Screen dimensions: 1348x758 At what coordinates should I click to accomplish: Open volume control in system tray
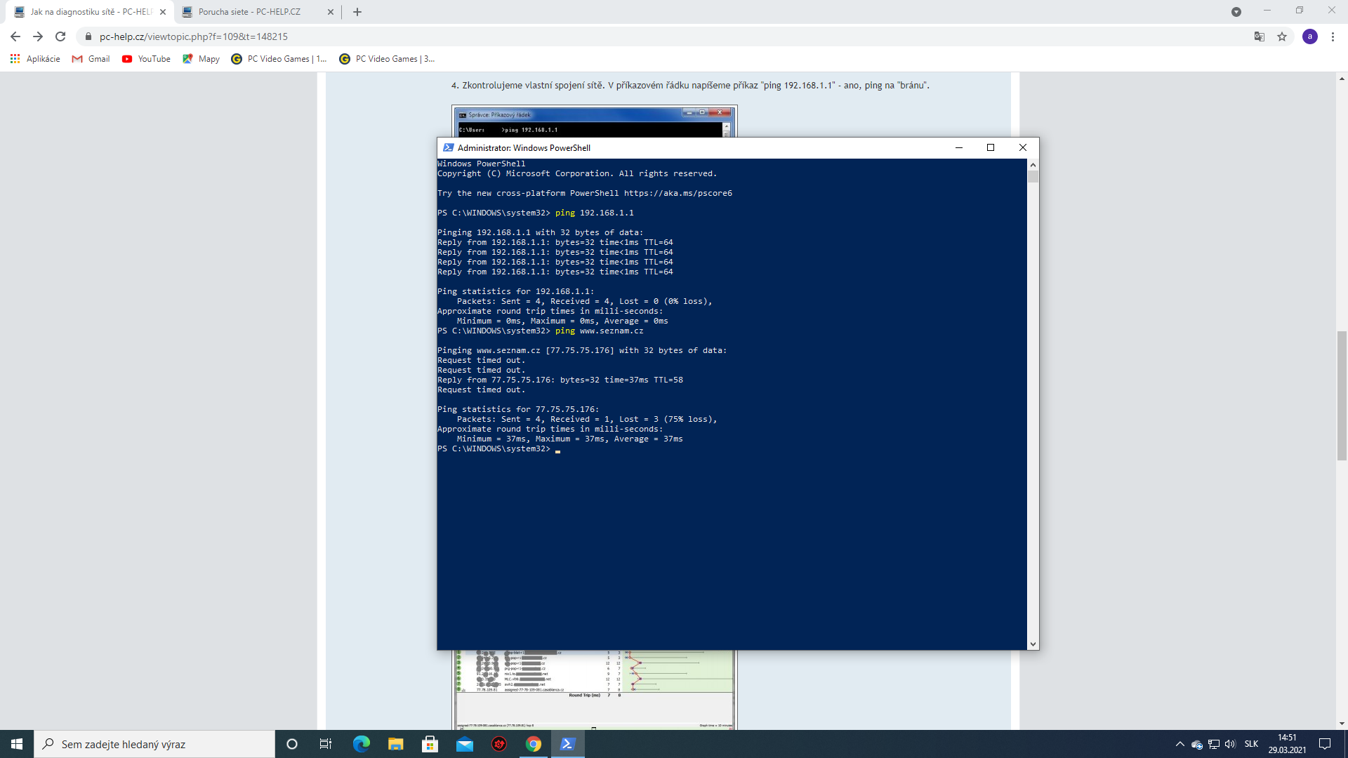[x=1230, y=744]
